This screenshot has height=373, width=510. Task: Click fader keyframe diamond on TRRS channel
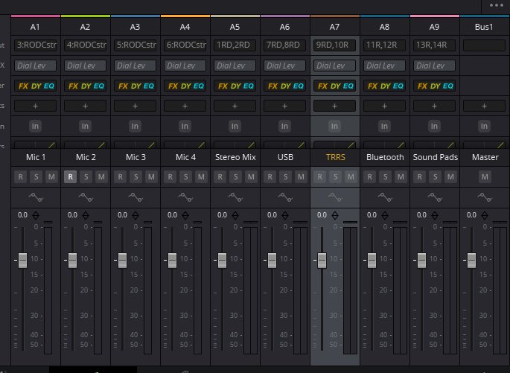pyautogui.click(x=335, y=215)
